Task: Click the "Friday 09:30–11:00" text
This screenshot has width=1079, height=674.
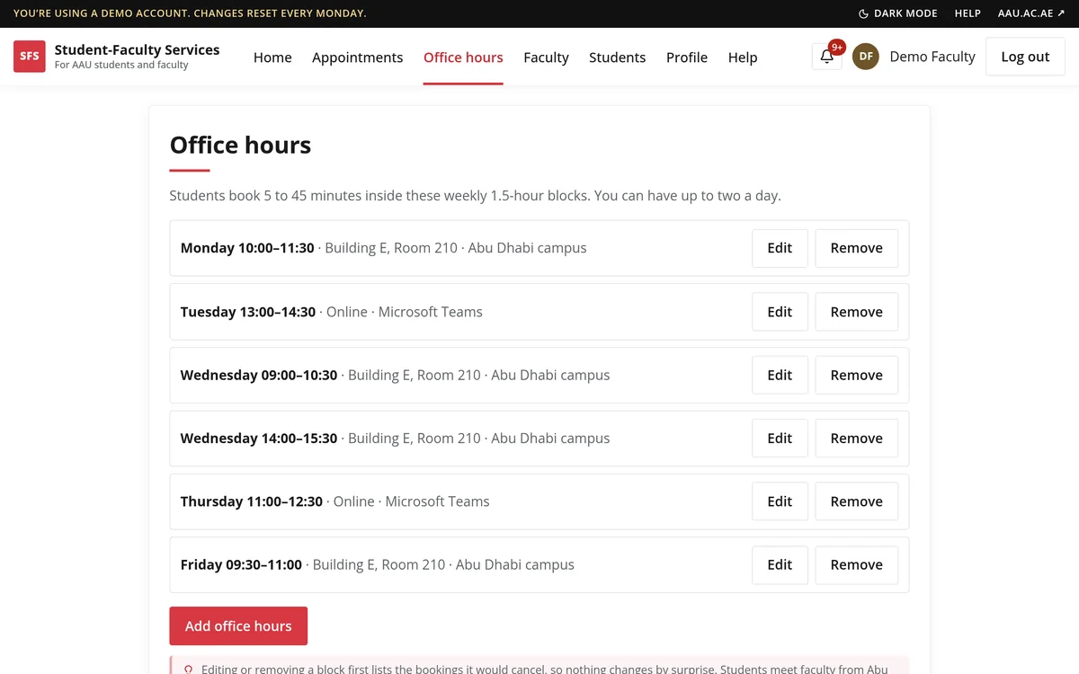Action: pos(241,565)
